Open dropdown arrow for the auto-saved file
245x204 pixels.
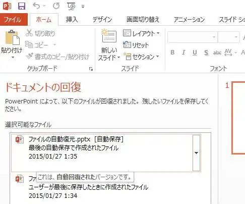196,153
